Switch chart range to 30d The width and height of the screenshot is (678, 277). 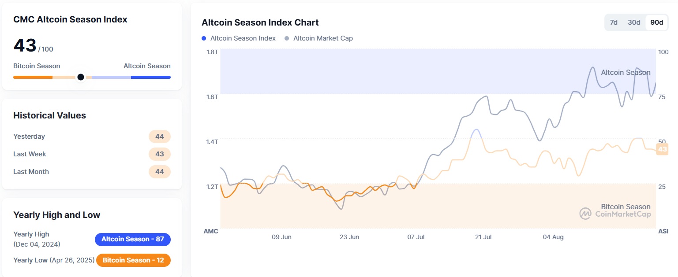(634, 22)
